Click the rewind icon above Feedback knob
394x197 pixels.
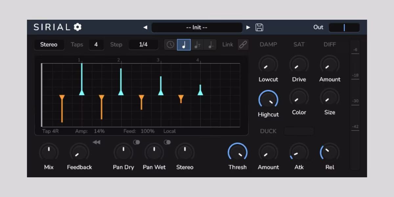click(96, 142)
